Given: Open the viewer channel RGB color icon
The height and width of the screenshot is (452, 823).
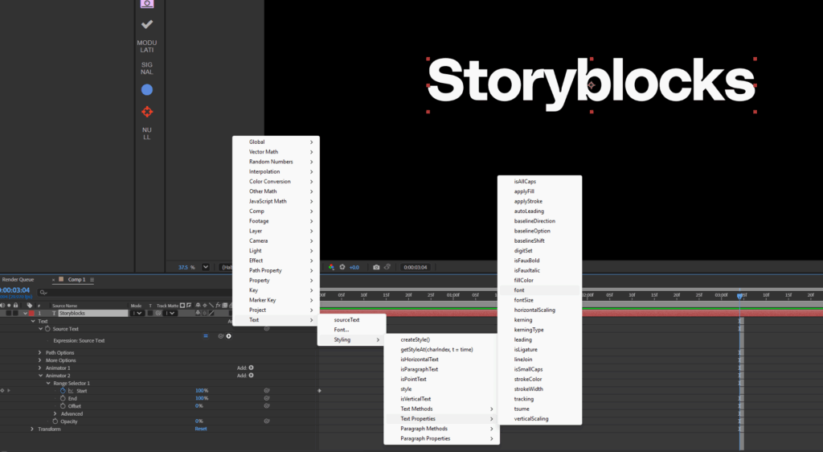Looking at the screenshot, I should tap(331, 267).
